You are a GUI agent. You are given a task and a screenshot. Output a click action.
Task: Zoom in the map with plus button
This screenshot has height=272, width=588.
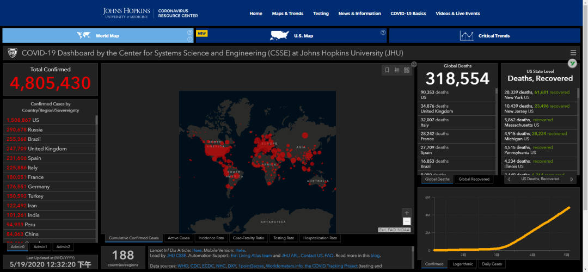(407, 213)
